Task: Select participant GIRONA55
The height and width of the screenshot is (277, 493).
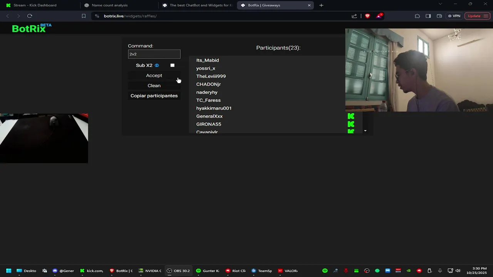Action: point(209,124)
